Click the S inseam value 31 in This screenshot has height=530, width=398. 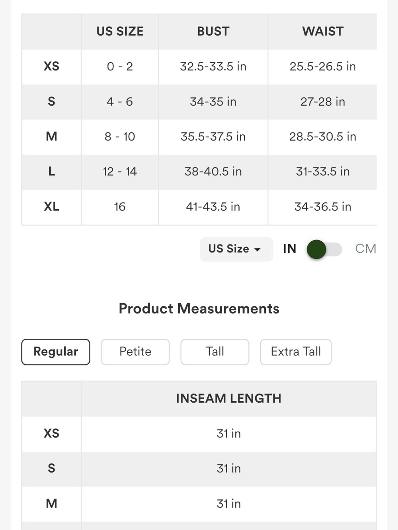[x=229, y=469]
